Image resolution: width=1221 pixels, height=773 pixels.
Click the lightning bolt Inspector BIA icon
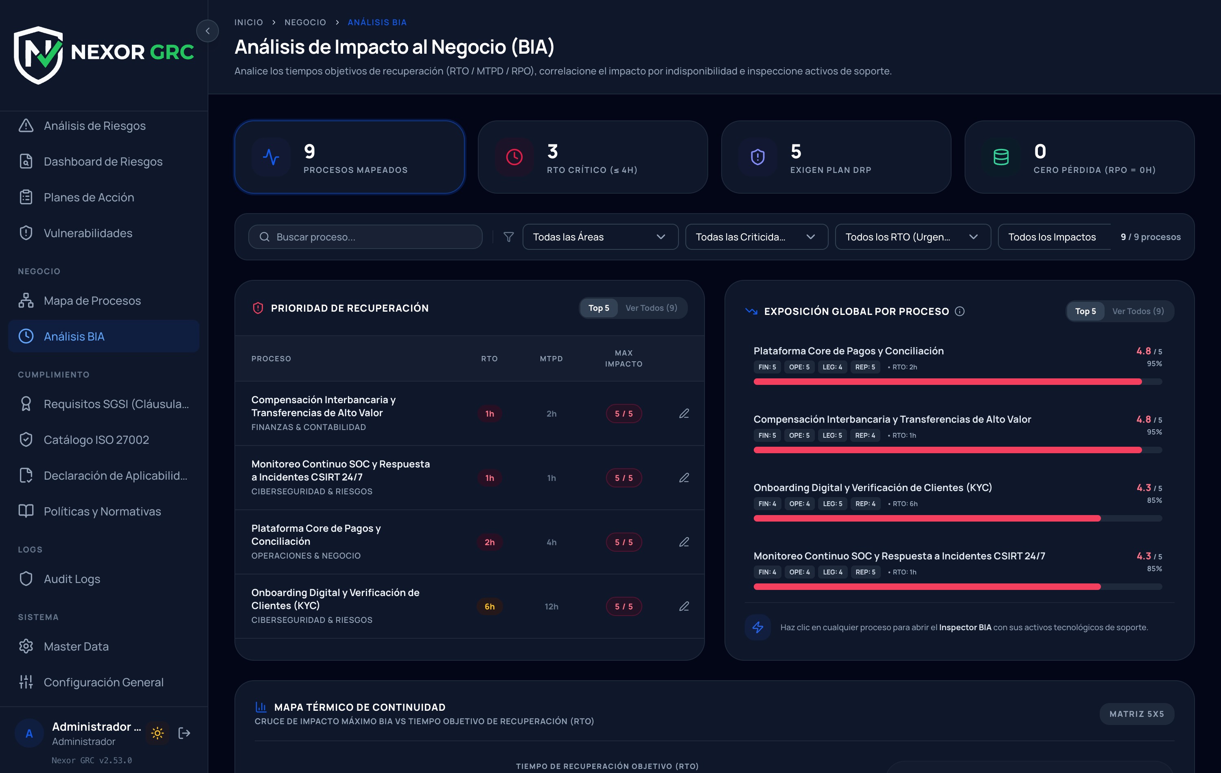[758, 627]
